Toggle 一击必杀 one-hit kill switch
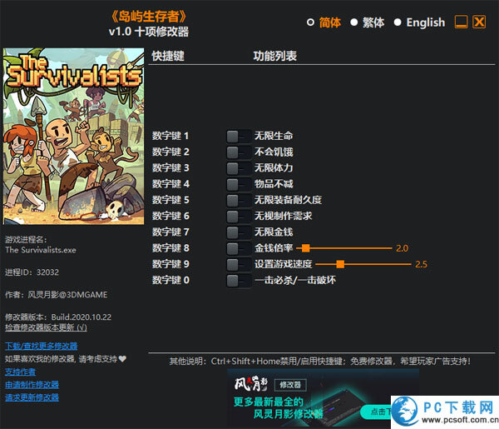The image size is (499, 429). pos(239,280)
